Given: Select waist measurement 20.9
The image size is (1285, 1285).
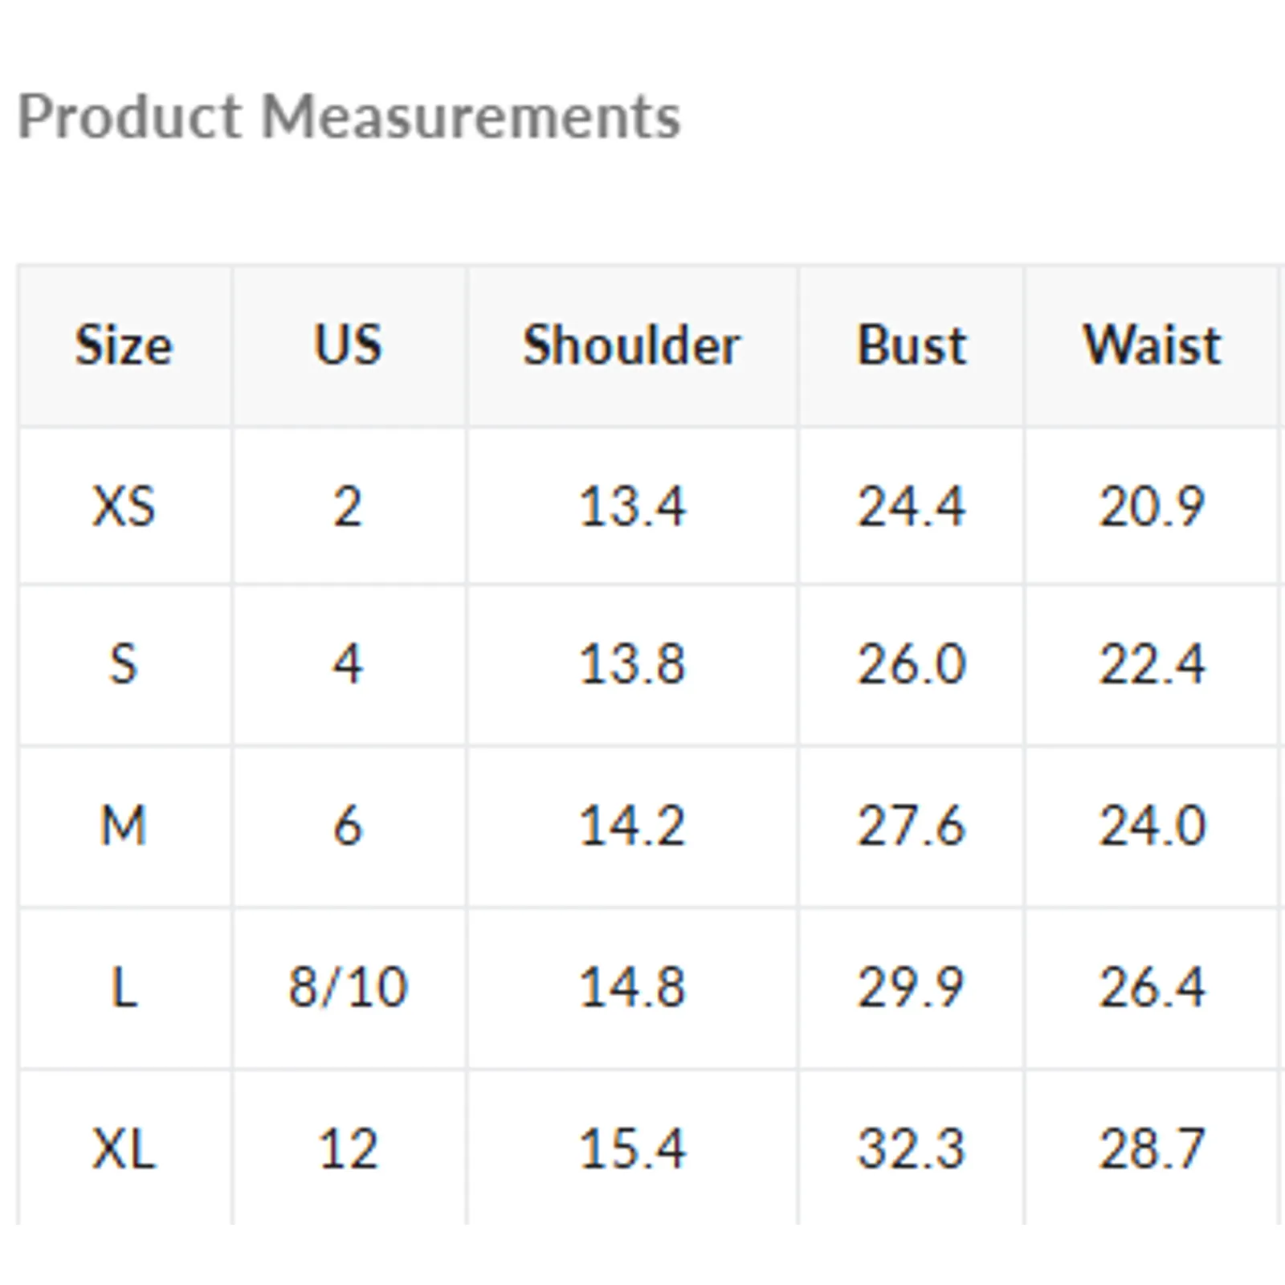Looking at the screenshot, I should [1152, 507].
